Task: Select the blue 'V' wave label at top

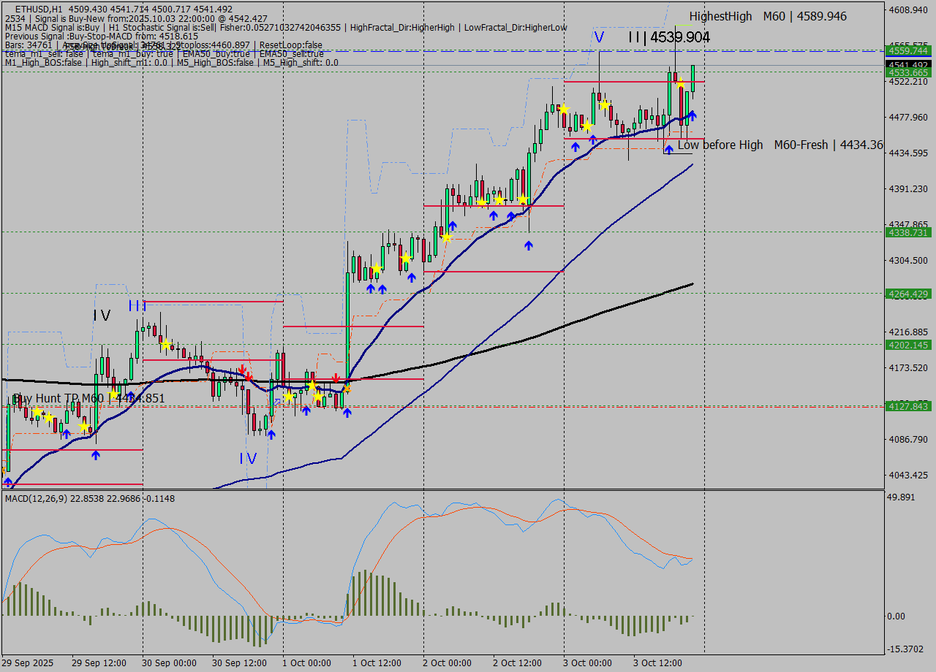Action: tap(599, 37)
